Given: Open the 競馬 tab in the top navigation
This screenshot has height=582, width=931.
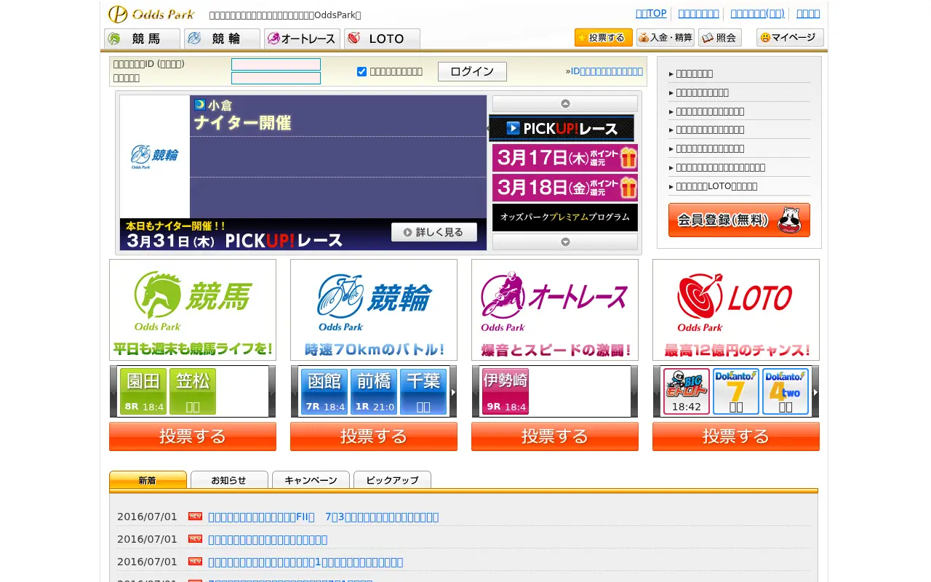Looking at the screenshot, I should (143, 39).
